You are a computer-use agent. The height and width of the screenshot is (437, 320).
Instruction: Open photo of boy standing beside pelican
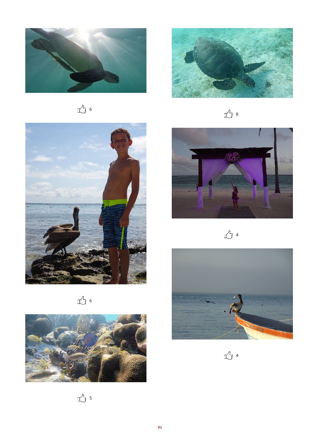point(86,204)
